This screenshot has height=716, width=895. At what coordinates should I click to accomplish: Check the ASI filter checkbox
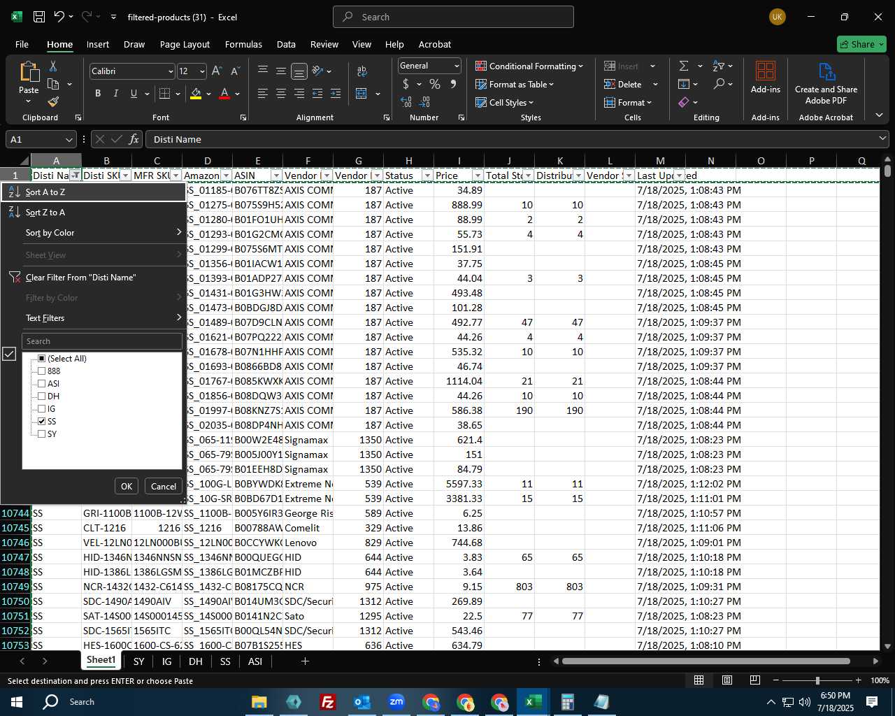42,383
